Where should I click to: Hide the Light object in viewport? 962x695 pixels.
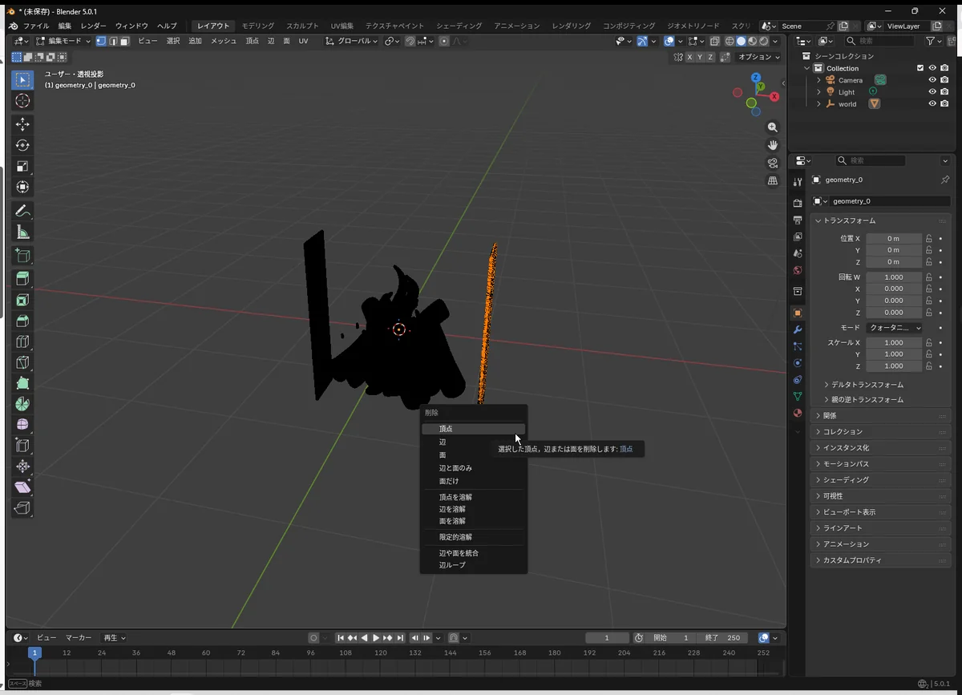932,92
